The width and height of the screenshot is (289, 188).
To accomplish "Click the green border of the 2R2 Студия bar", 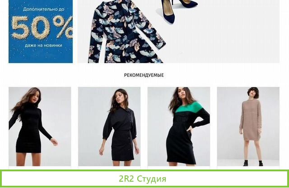I will pyautogui.click(x=144, y=170).
